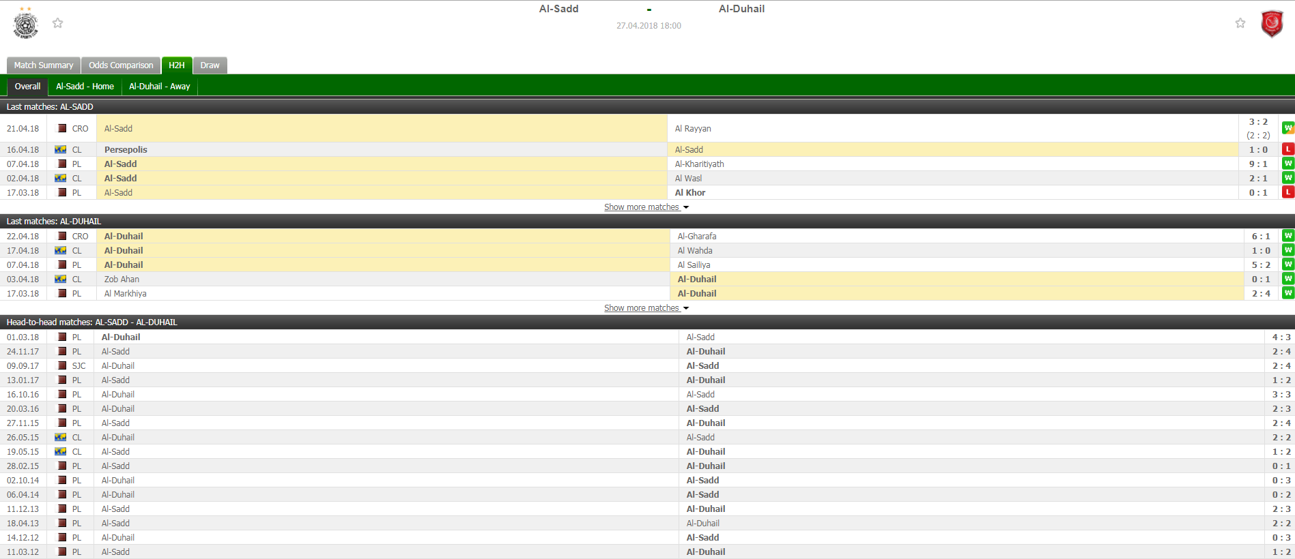The height and width of the screenshot is (559, 1295).
Task: Select the H2H tab
Action: 177,65
